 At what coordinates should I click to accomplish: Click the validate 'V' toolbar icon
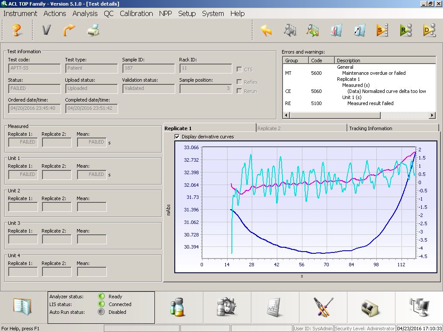(46, 30)
